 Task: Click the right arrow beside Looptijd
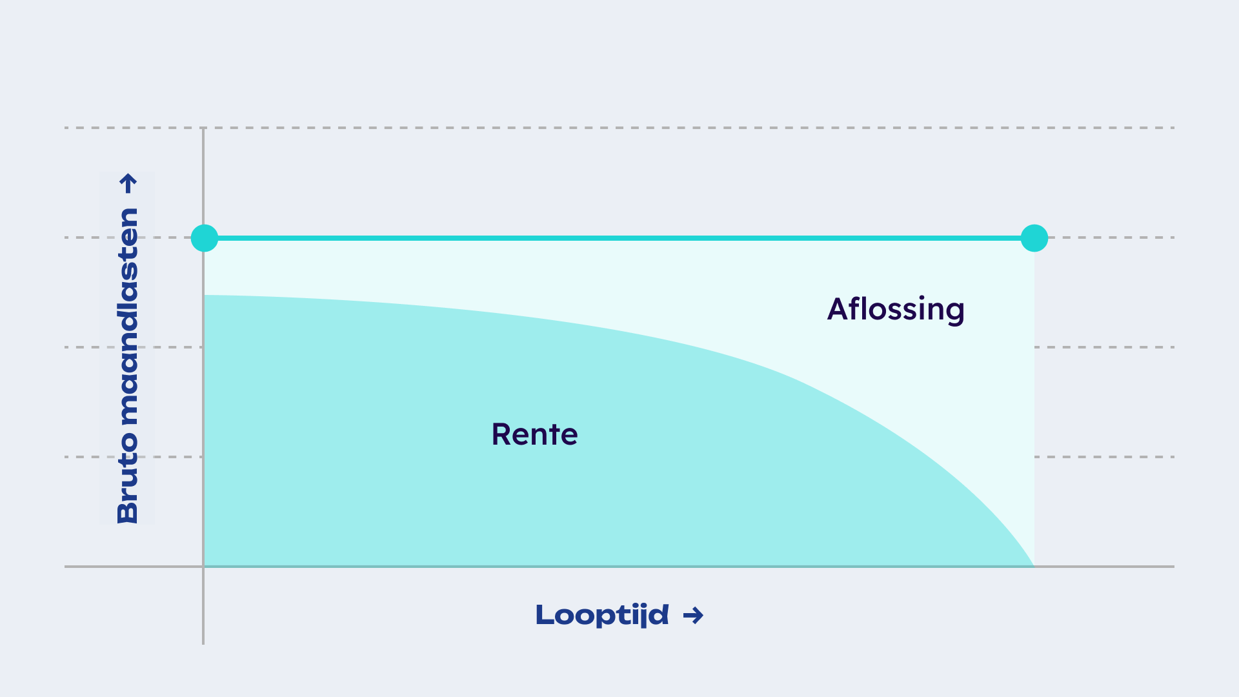[693, 615]
